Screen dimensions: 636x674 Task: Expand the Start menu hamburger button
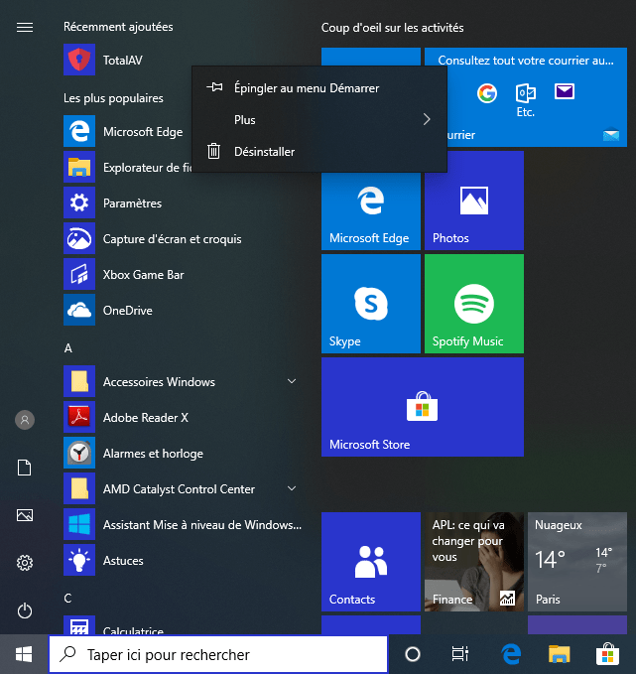(x=25, y=28)
